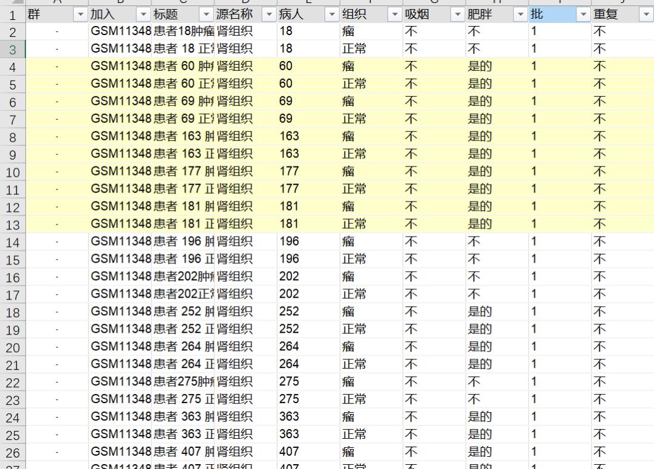Click header cell 加入
The height and width of the screenshot is (469, 654).
tap(120, 15)
